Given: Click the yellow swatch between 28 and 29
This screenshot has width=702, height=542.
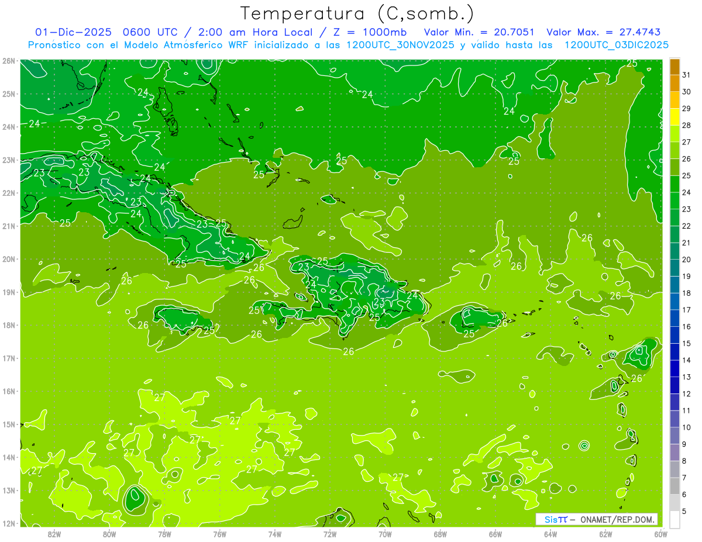Looking at the screenshot, I should tap(675, 117).
